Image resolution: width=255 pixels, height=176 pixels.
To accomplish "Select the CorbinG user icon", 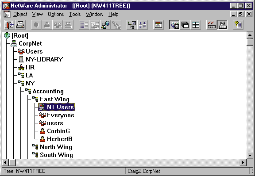I will click(x=42, y=131).
